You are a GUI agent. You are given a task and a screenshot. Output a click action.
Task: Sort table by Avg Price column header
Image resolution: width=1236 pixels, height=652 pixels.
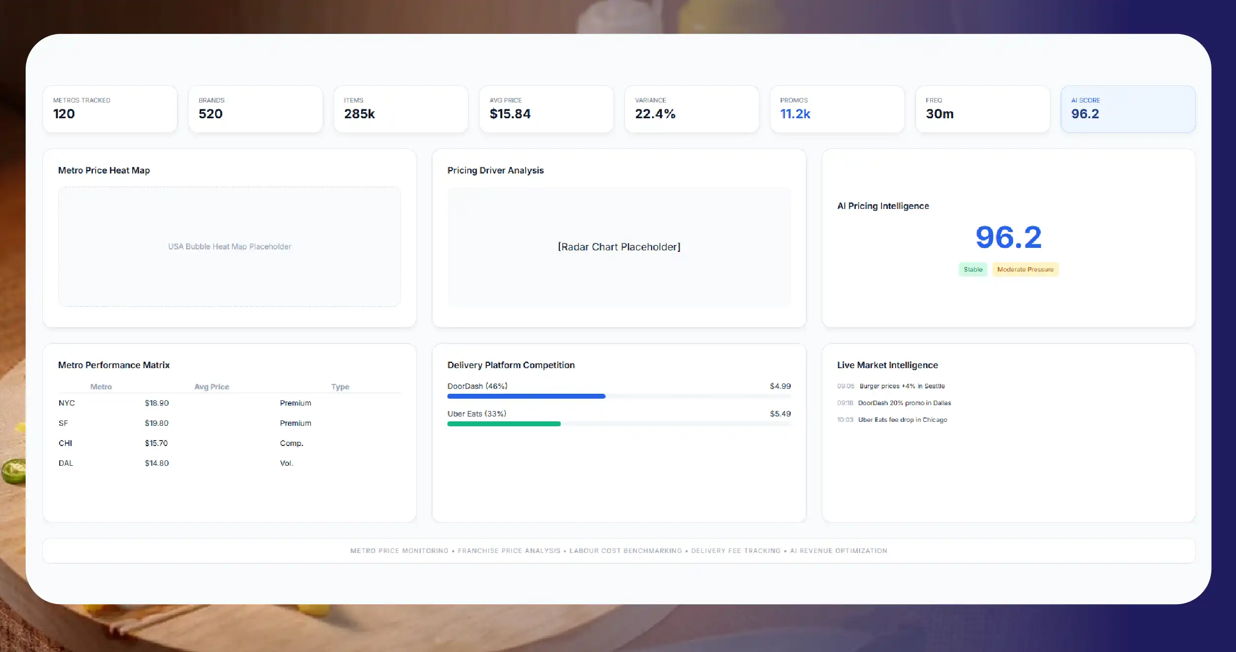(212, 387)
